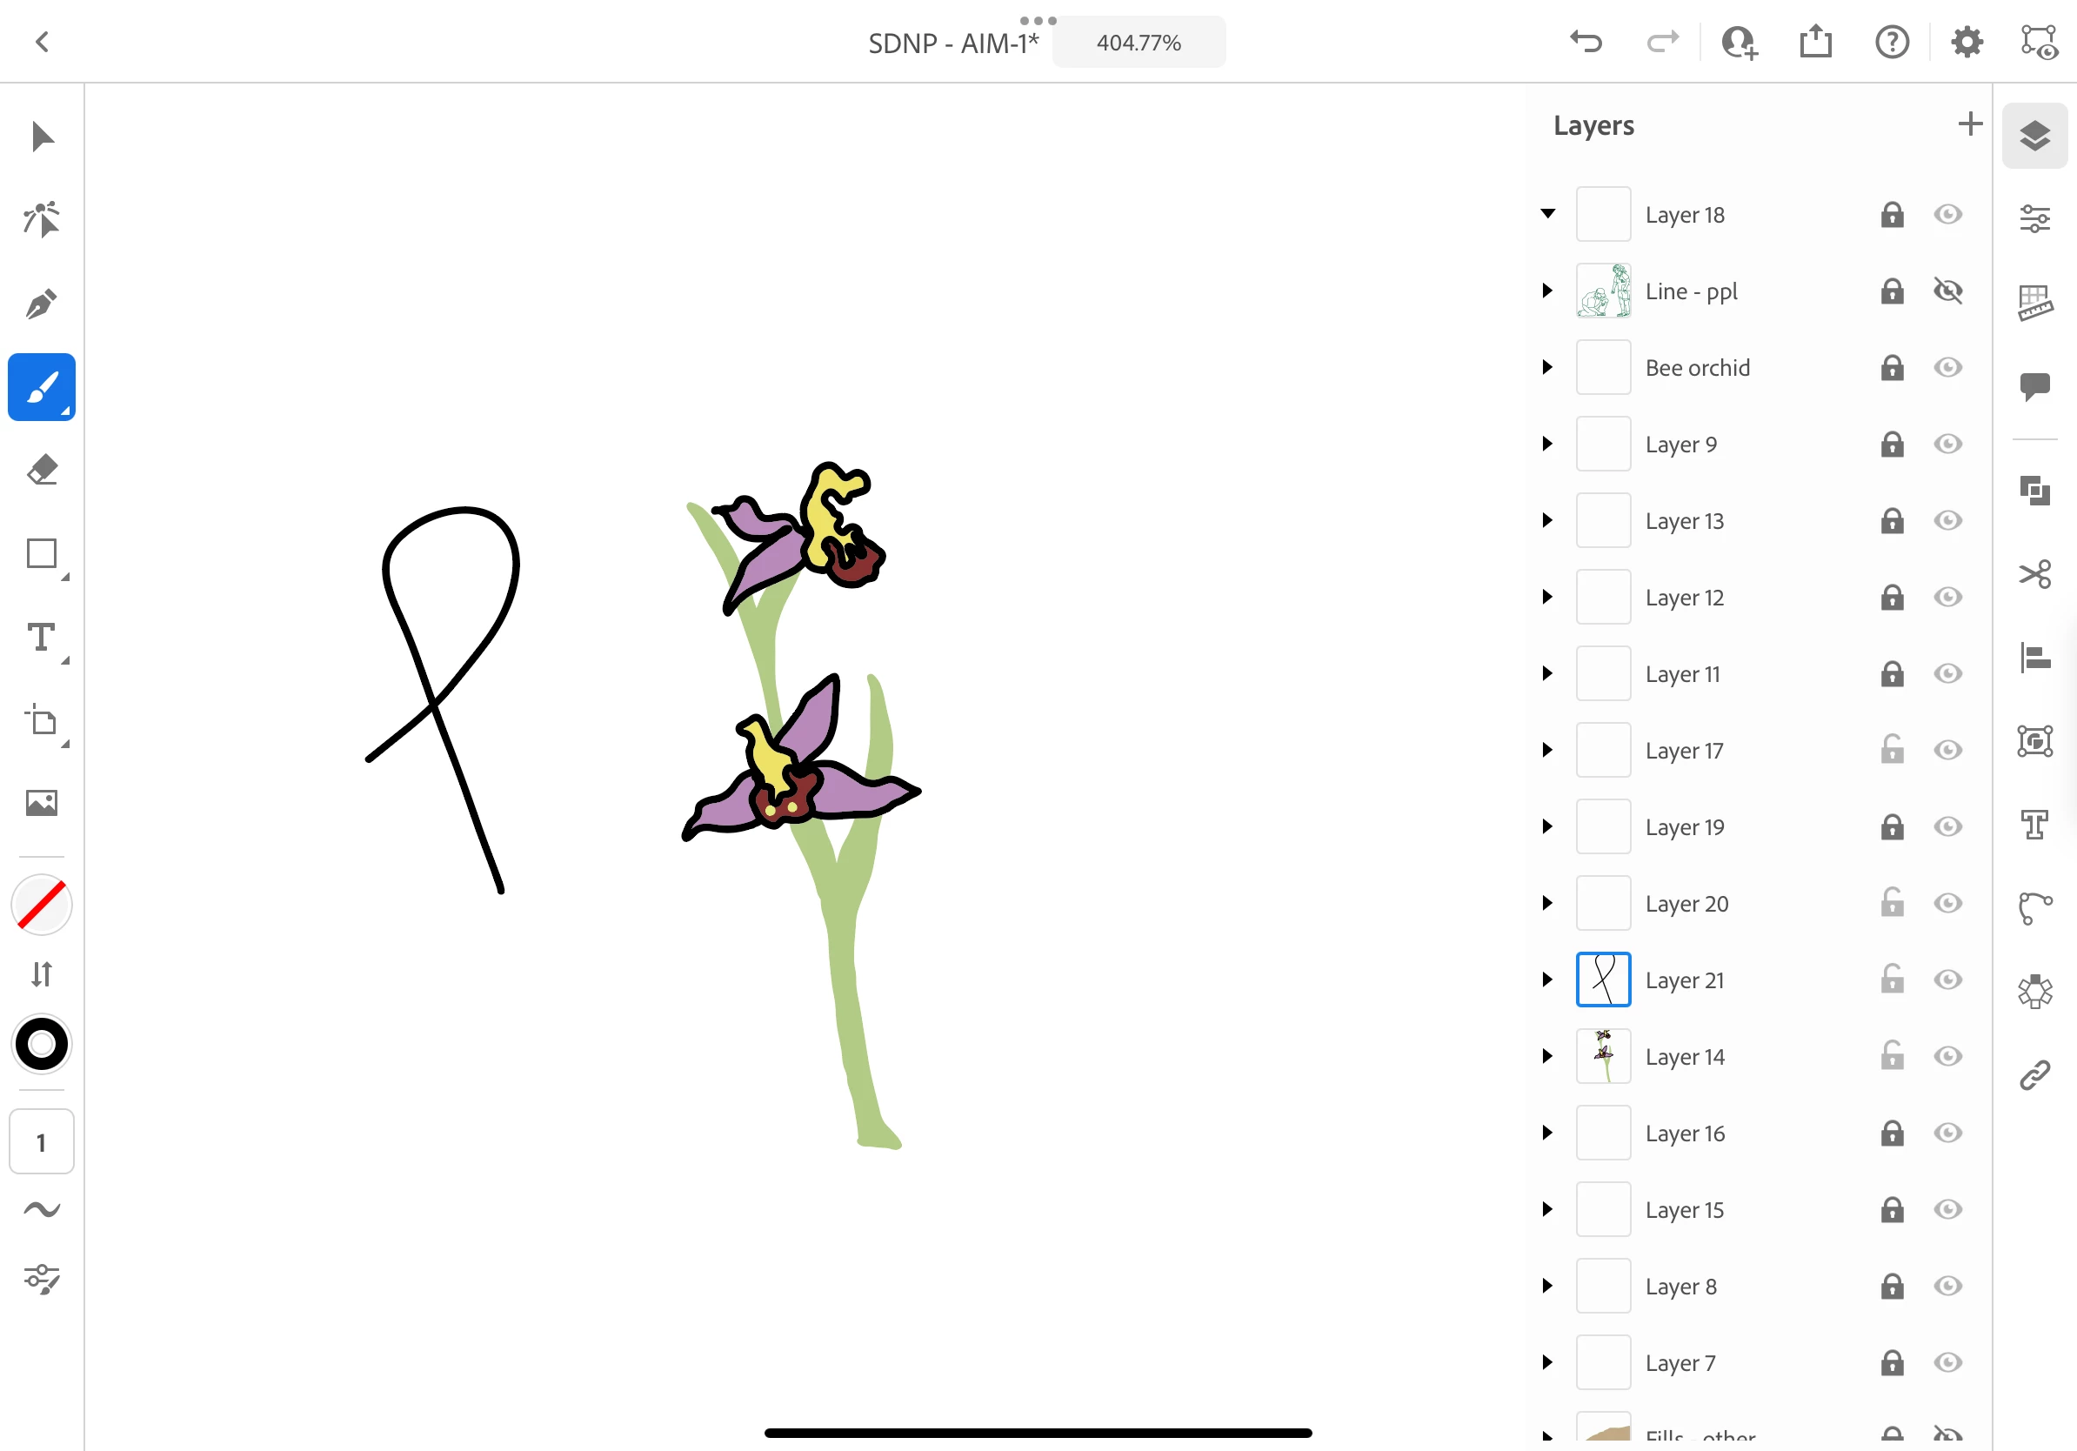Viewport: 2077px width, 1451px height.
Task: Open the Properties sliders panel tab
Action: click(x=2034, y=219)
